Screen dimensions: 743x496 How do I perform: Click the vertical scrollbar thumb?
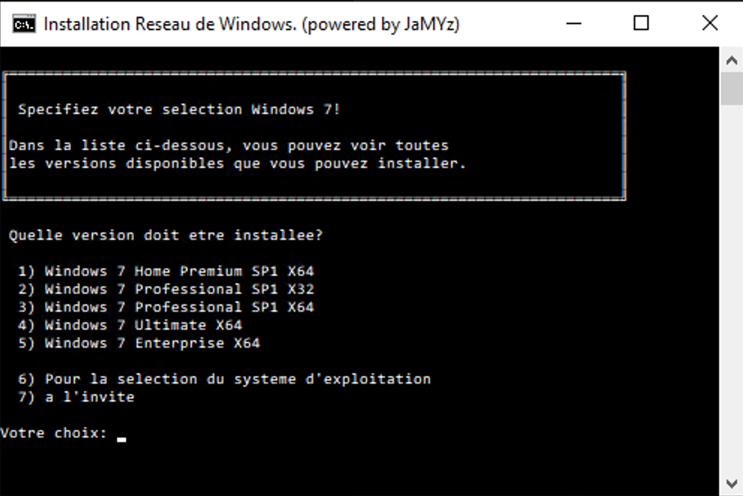pyautogui.click(x=732, y=88)
